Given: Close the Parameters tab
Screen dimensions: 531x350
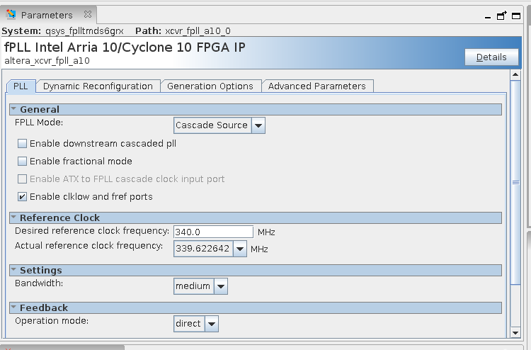Looking at the screenshot, I should pyautogui.click(x=87, y=14).
